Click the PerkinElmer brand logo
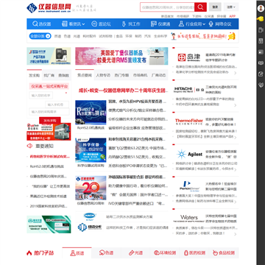 pos(189,186)
